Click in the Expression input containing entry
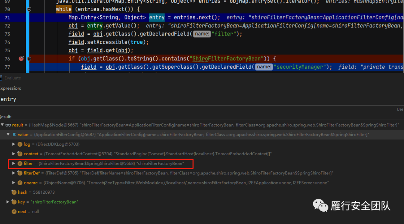This screenshot has height=224, width=404. [x=202, y=99]
